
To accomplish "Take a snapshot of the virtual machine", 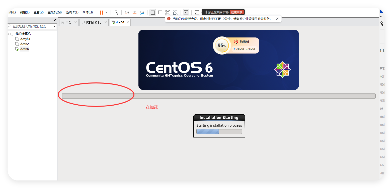I will (x=127, y=13).
